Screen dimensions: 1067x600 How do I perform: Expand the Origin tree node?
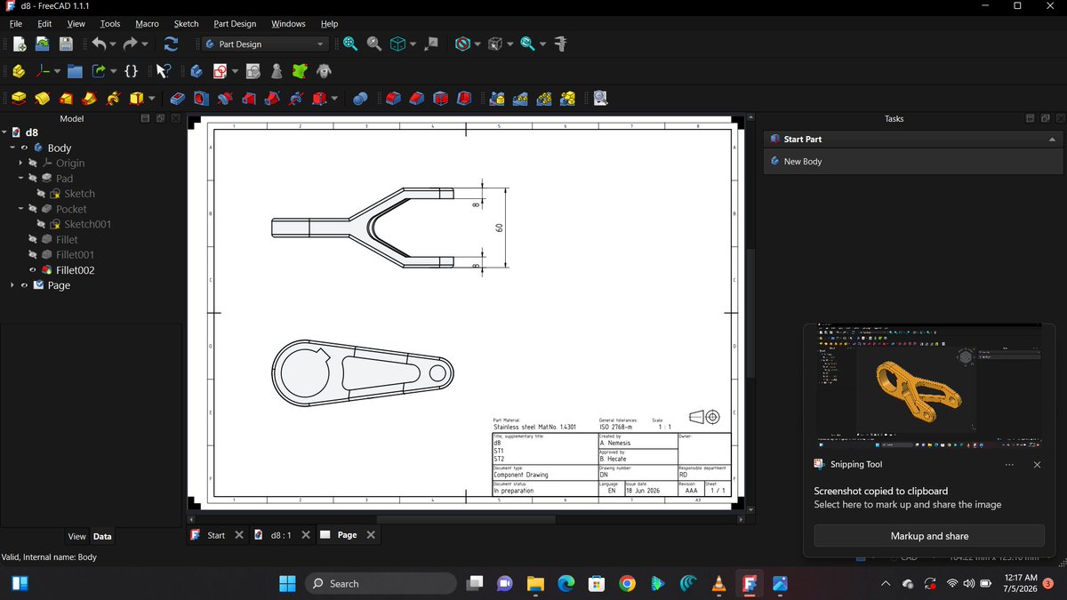pyautogui.click(x=20, y=163)
